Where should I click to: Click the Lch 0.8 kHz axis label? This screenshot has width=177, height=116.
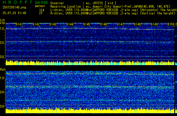coord(2,57)
